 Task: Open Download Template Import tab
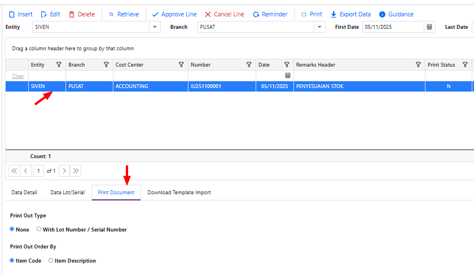(179, 193)
